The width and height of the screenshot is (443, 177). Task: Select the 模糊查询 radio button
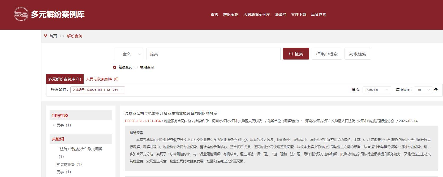pyautogui.click(x=136, y=67)
